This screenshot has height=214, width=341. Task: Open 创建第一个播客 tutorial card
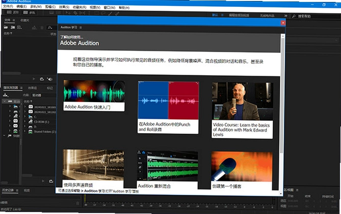click(241, 171)
